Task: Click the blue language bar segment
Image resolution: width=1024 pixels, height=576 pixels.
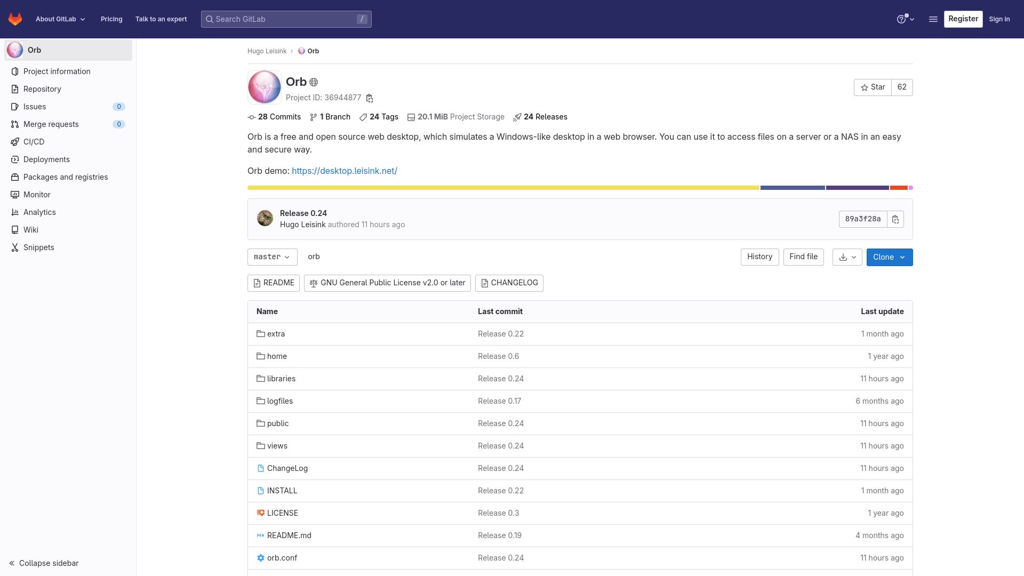Action: (793, 188)
